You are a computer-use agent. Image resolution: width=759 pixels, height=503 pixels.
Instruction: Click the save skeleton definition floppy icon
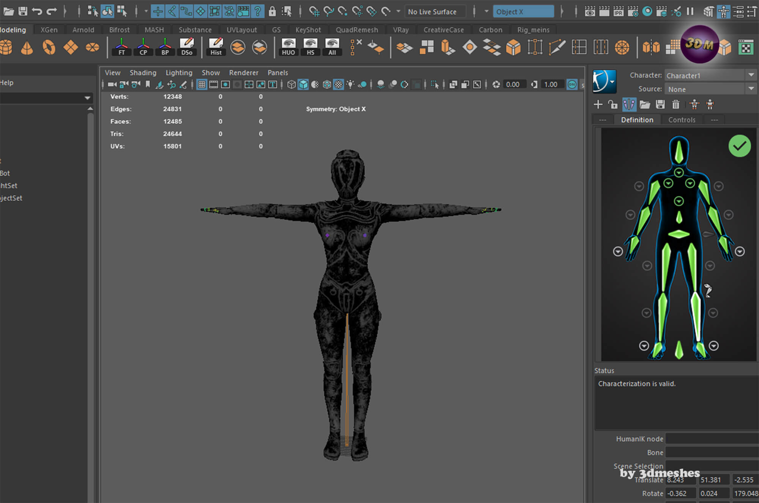point(660,104)
